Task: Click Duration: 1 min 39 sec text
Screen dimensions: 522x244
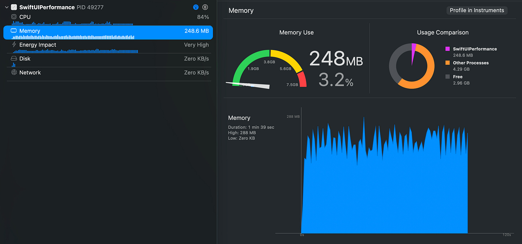Action: (x=251, y=127)
